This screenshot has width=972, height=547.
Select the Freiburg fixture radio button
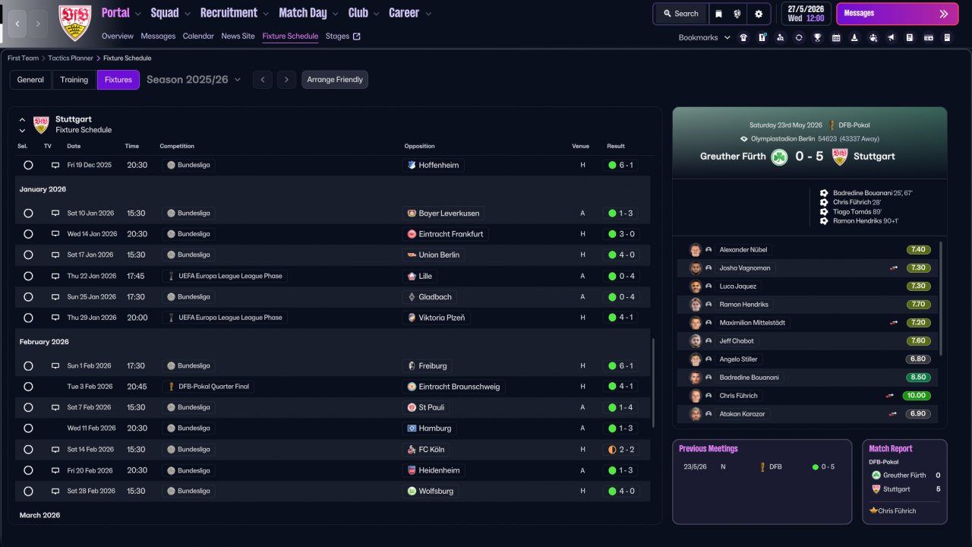coord(28,365)
